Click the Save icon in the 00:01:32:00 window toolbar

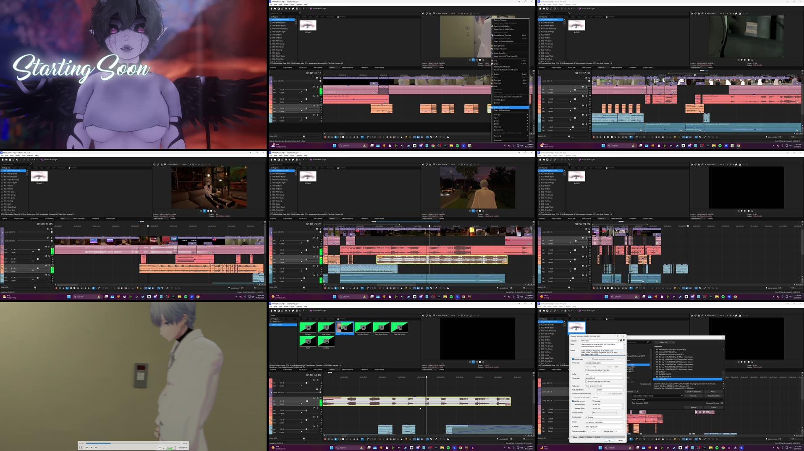tap(547, 8)
